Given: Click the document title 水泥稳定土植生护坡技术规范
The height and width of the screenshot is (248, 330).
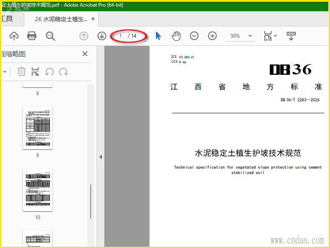Looking at the screenshot, I should 248,153.
